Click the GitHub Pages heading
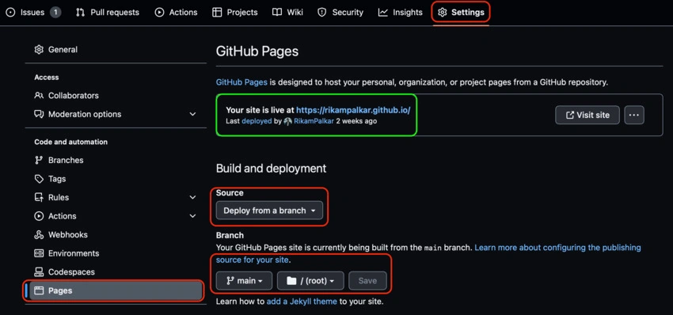 pos(257,51)
